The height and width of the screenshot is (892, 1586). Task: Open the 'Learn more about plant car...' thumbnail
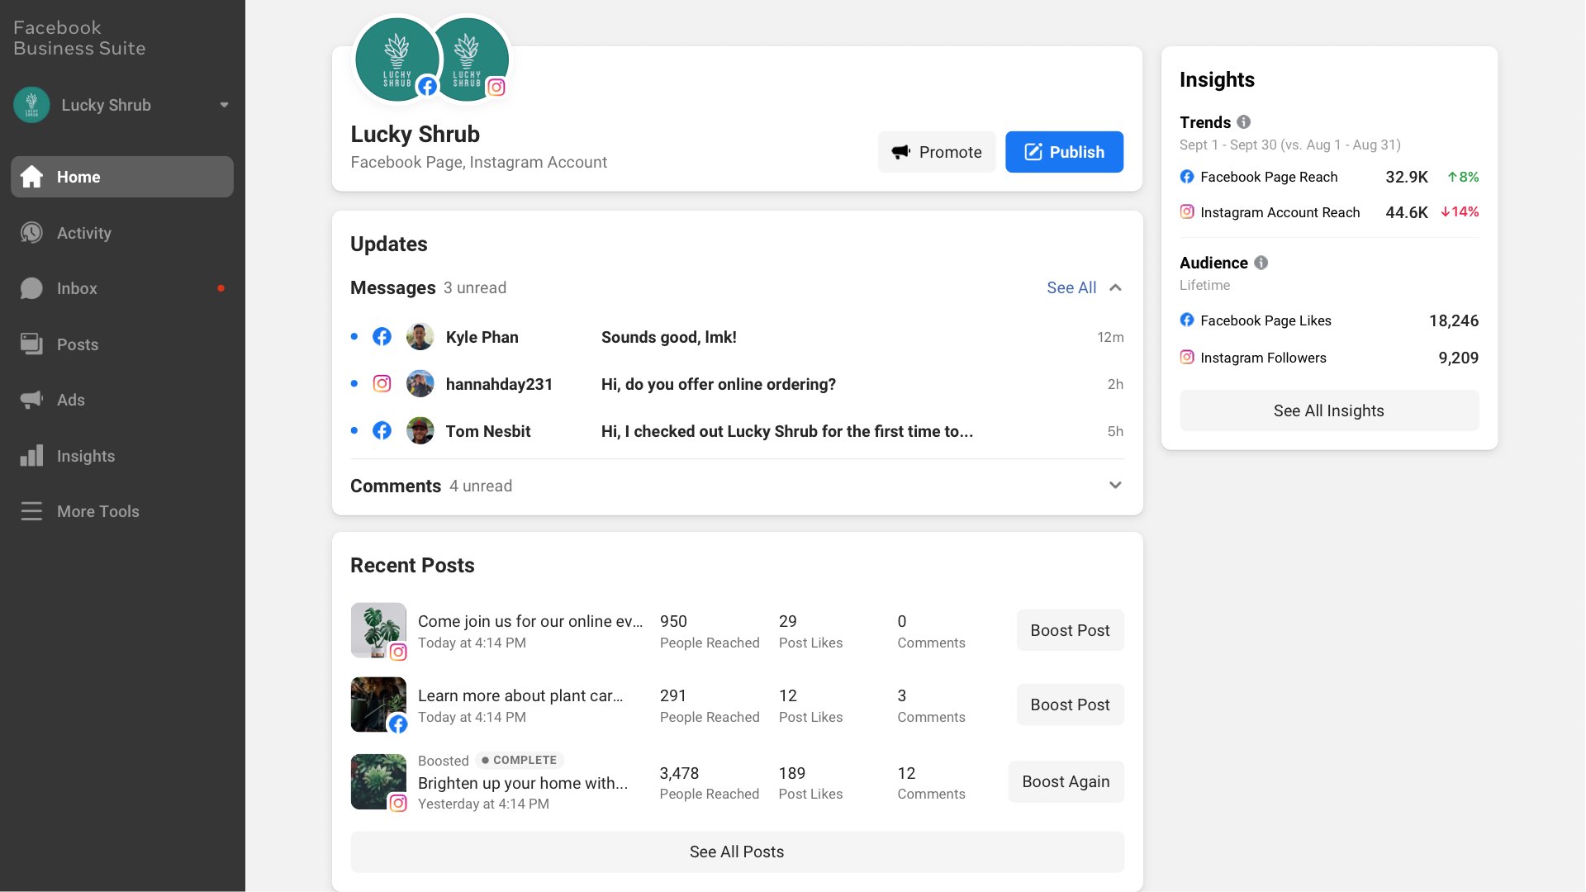click(x=378, y=705)
